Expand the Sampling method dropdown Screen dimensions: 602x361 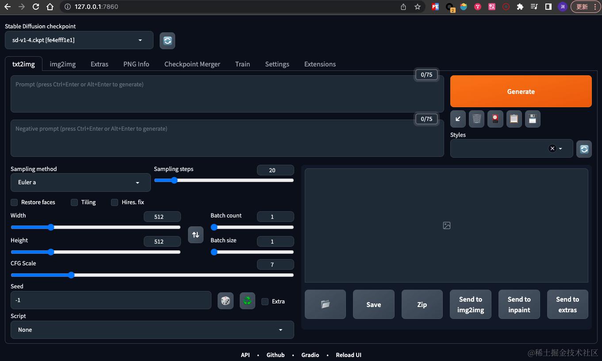coord(81,182)
